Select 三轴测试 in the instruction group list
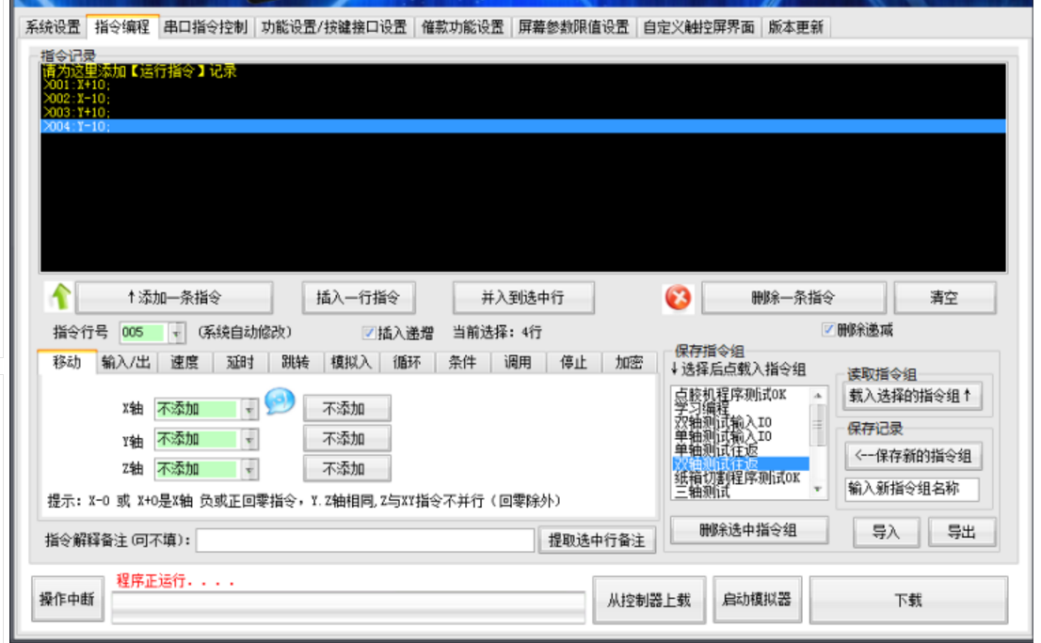Screen dimensions: 1041x643 (702, 490)
